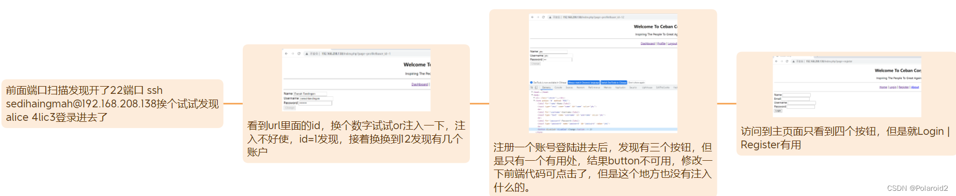Click the Logout link in the DevTools screenshot
Image resolution: width=956 pixels, height=196 pixels.
click(673, 44)
